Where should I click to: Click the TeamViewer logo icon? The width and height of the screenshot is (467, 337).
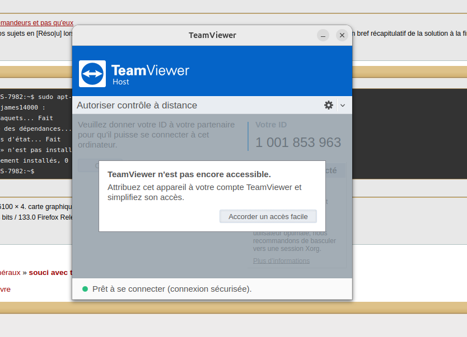click(x=92, y=74)
